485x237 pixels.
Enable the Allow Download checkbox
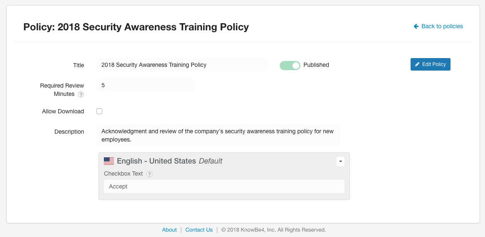tap(99, 111)
